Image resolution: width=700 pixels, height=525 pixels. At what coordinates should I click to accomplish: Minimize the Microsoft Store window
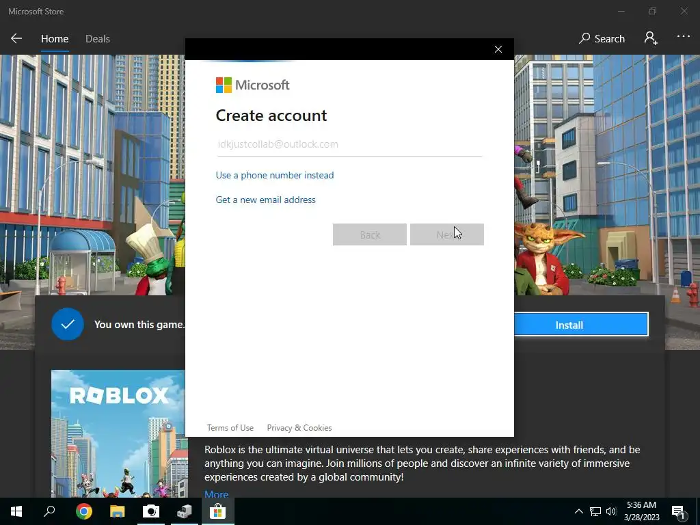pos(621,11)
